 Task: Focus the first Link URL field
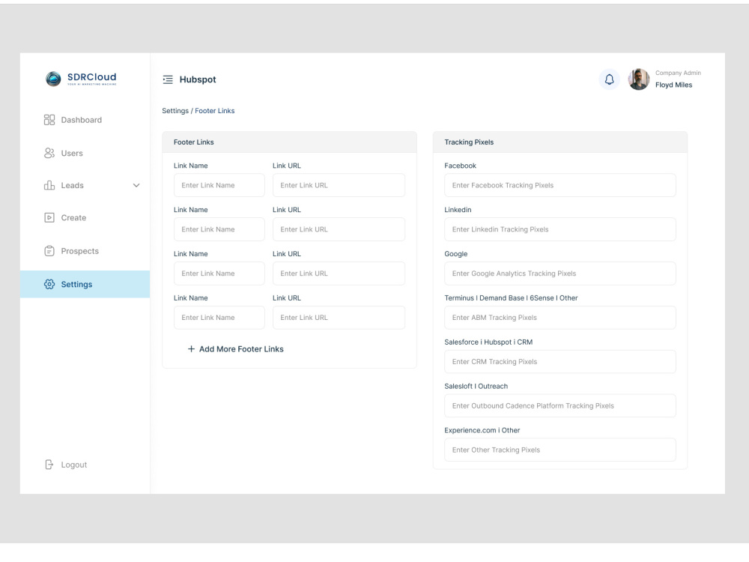(339, 185)
